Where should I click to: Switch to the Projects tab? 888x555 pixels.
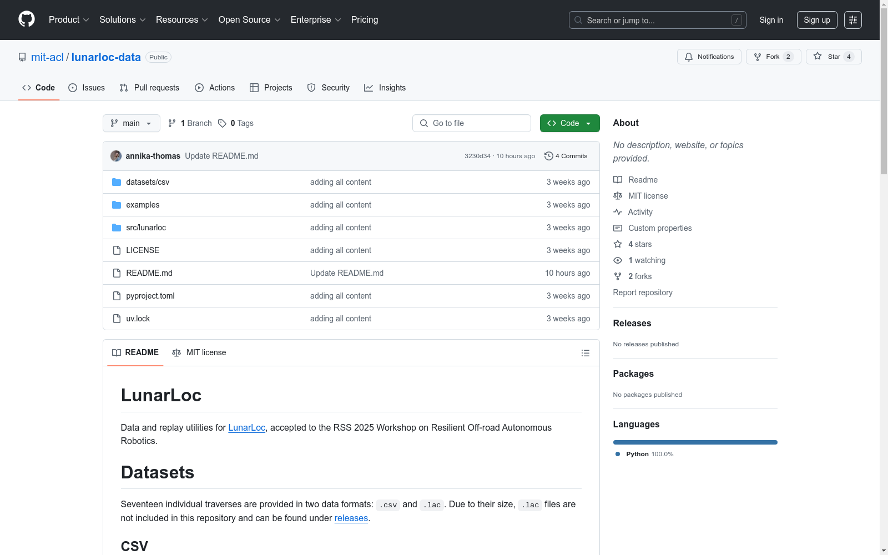271,88
